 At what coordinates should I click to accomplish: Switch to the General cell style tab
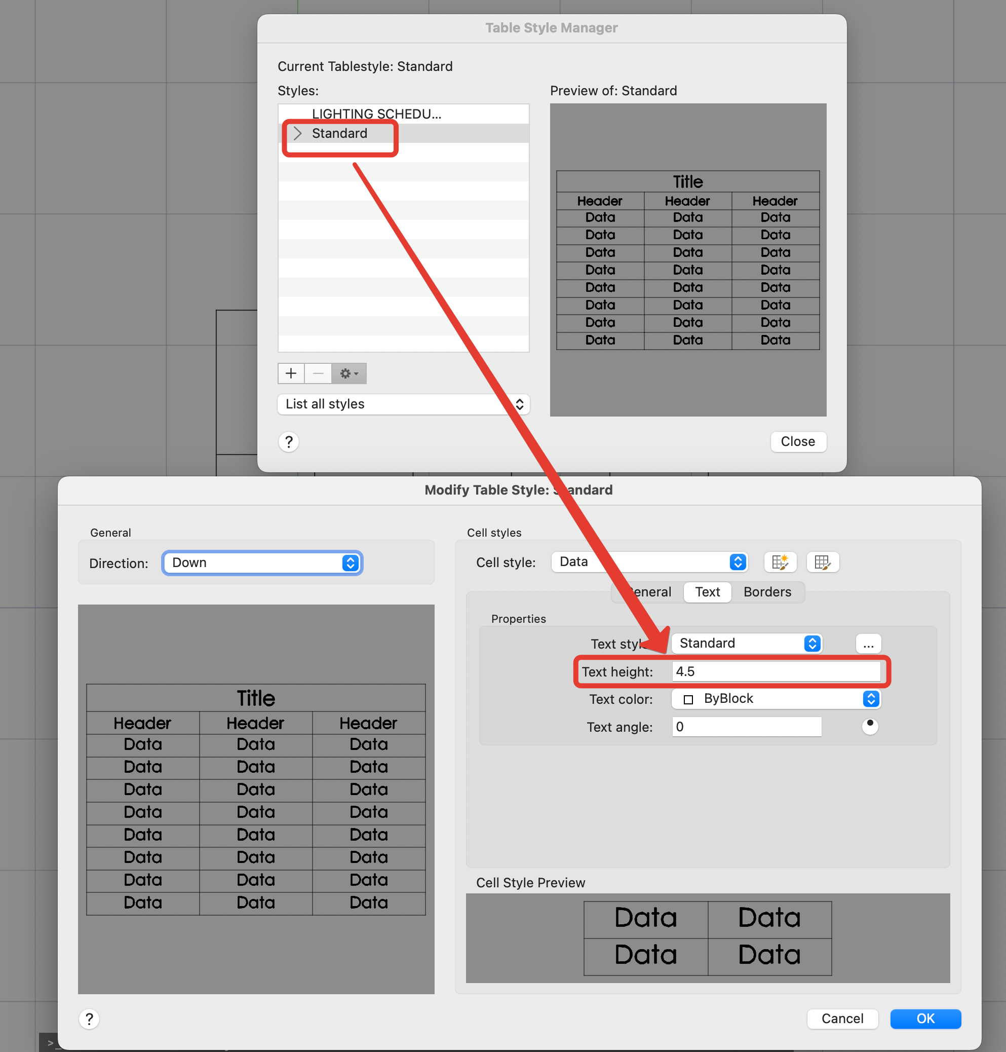(x=650, y=592)
